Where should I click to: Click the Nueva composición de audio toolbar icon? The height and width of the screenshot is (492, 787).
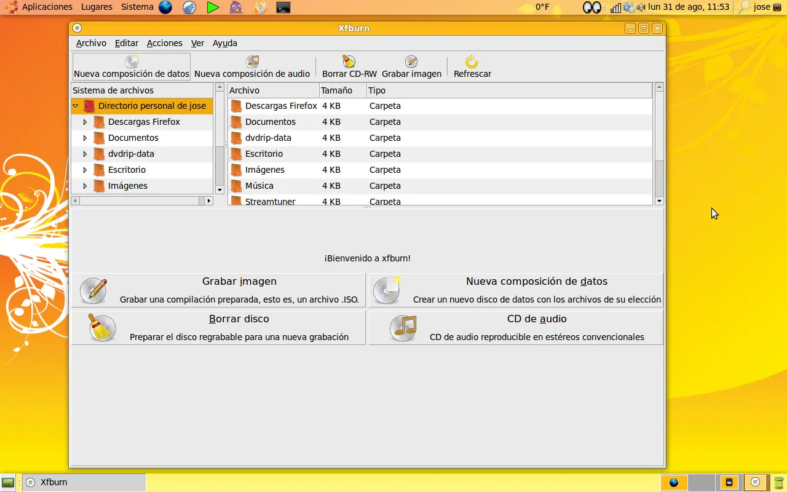point(252,61)
